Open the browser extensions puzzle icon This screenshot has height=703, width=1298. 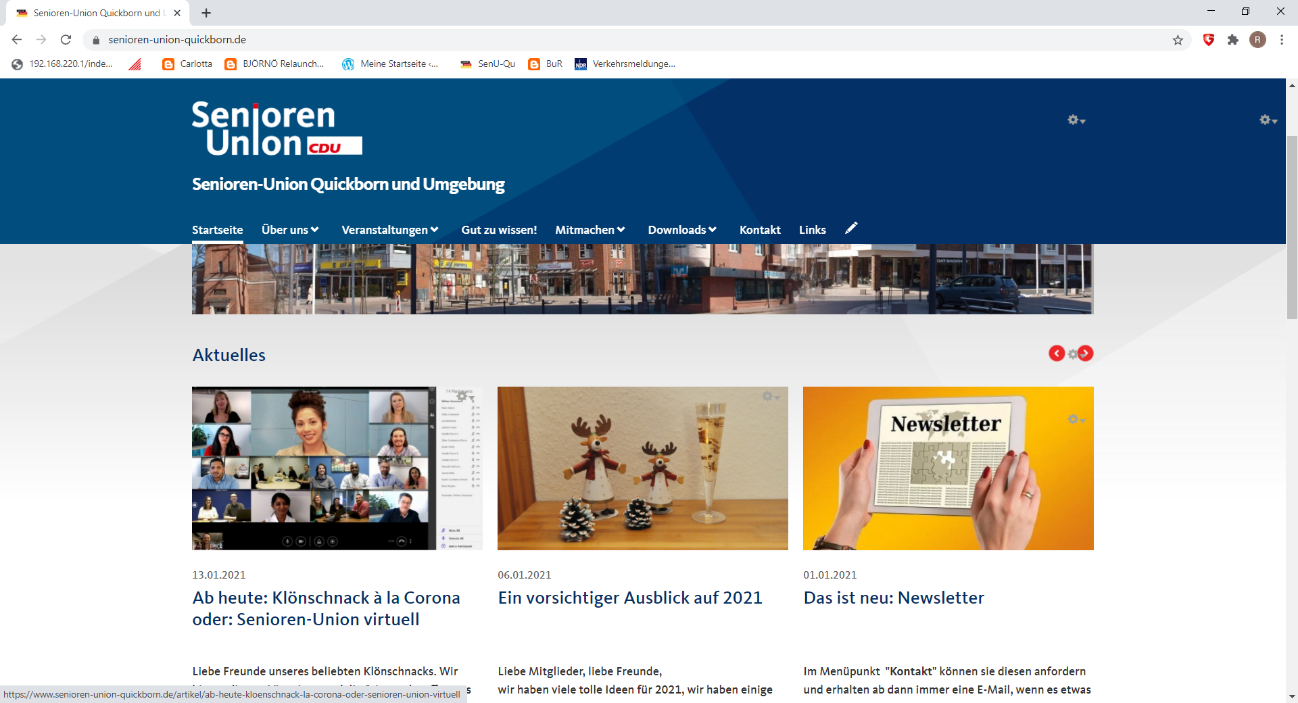pos(1233,40)
